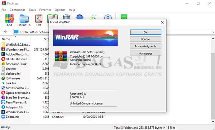Screen dimensions: 215x130
Task: Select the Opera browser.lnk icon
Action: pos(3,93)
